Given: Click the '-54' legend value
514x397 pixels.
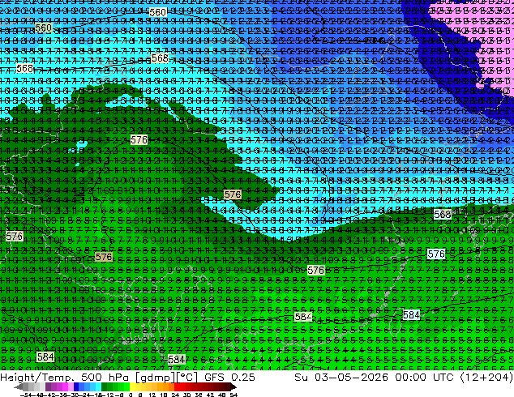Looking at the screenshot, I should pyautogui.click(x=26, y=395).
